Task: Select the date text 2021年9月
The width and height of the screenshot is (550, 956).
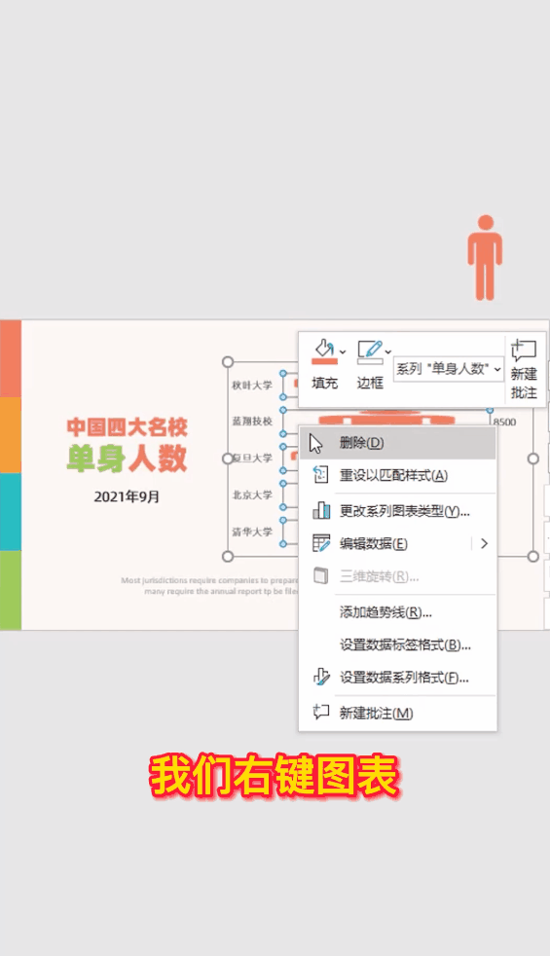Action: click(127, 496)
